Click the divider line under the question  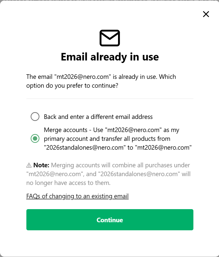click(x=110, y=99)
